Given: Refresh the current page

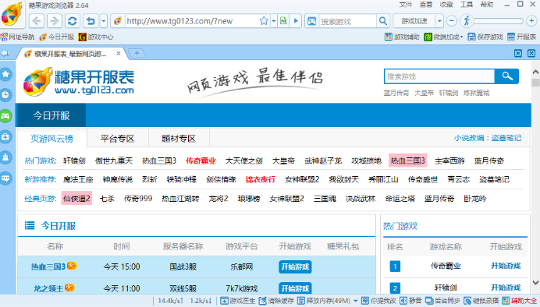Looking at the screenshot, I should tap(73, 21).
